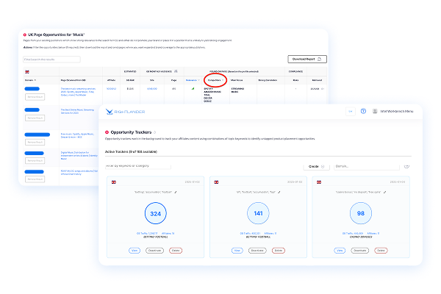Click the user profile avatar icon

coord(375,112)
